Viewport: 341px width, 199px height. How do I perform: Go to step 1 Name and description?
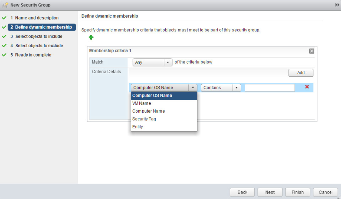[x=37, y=18]
